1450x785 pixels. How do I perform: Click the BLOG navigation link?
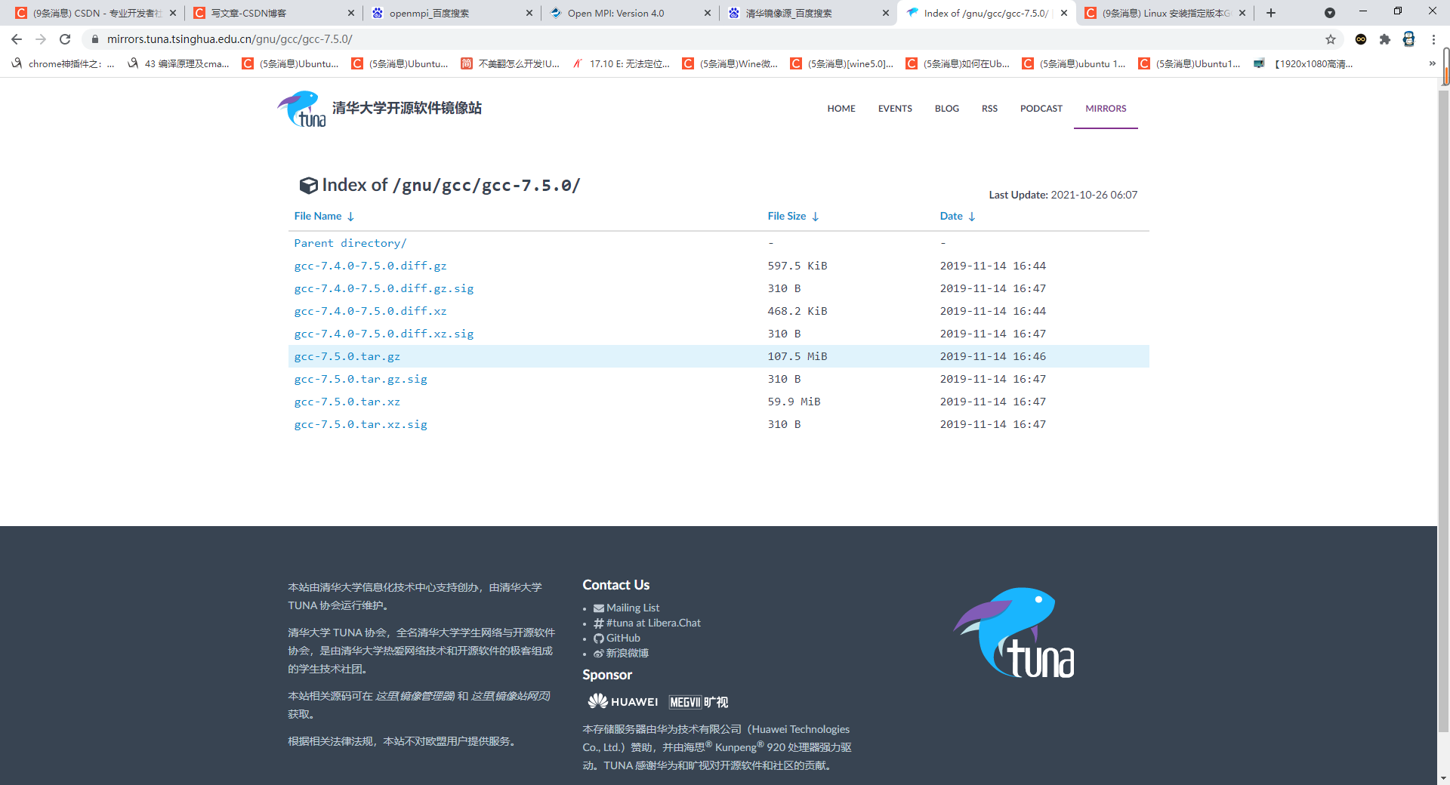click(946, 108)
